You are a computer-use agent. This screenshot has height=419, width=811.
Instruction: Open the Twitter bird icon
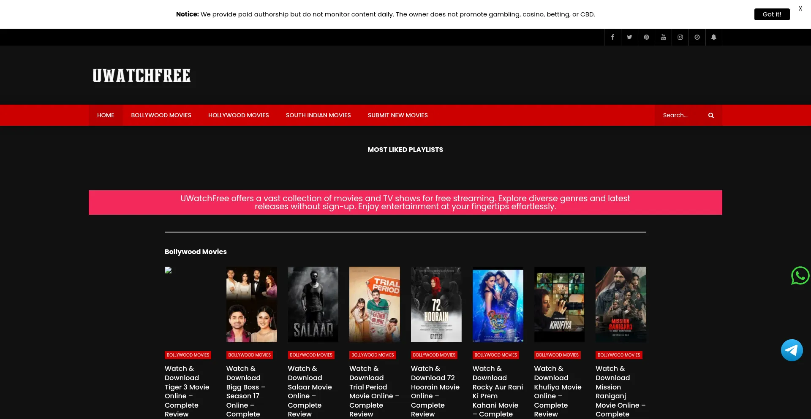(x=629, y=37)
